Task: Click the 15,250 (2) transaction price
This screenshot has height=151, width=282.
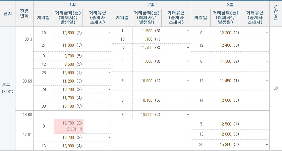Action: [x=229, y=144]
